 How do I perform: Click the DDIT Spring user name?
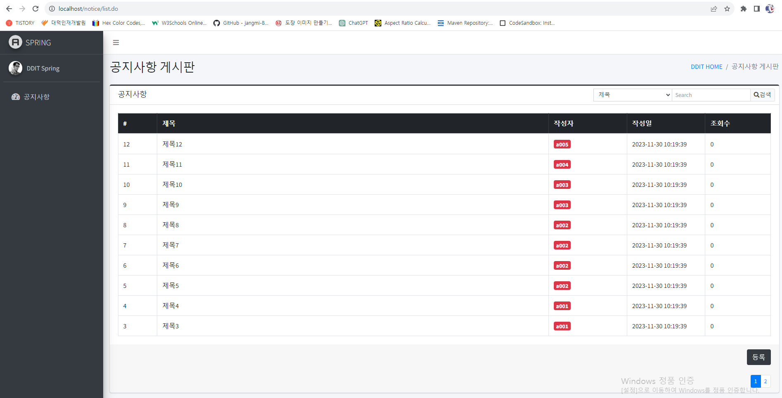(43, 68)
